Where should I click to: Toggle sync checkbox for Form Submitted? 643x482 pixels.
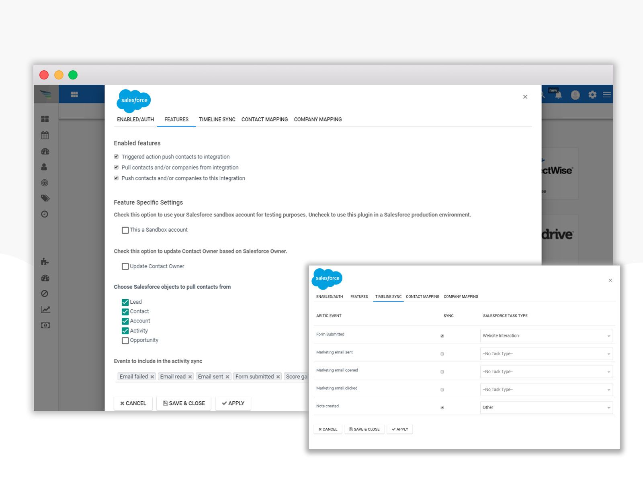[x=442, y=336]
